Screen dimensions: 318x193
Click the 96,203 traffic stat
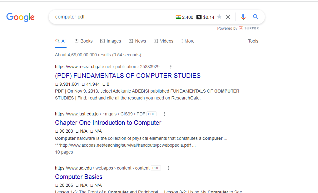tap(66, 131)
